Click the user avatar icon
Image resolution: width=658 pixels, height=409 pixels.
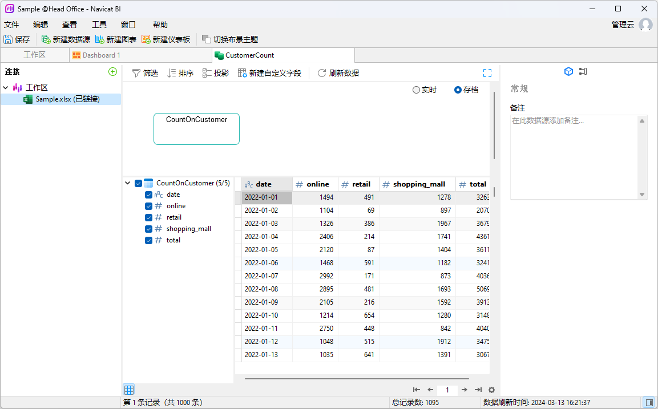click(645, 25)
